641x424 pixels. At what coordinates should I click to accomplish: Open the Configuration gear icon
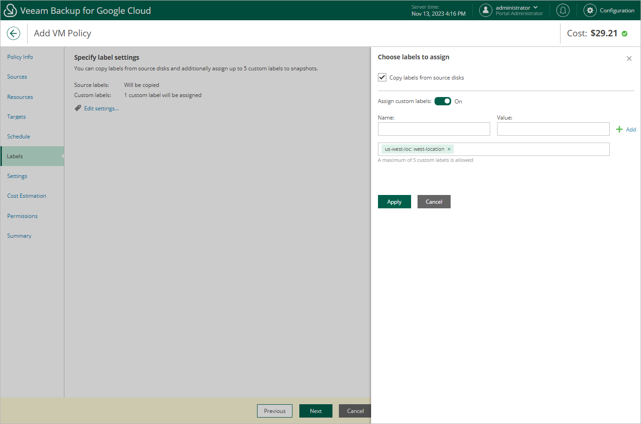coord(590,10)
